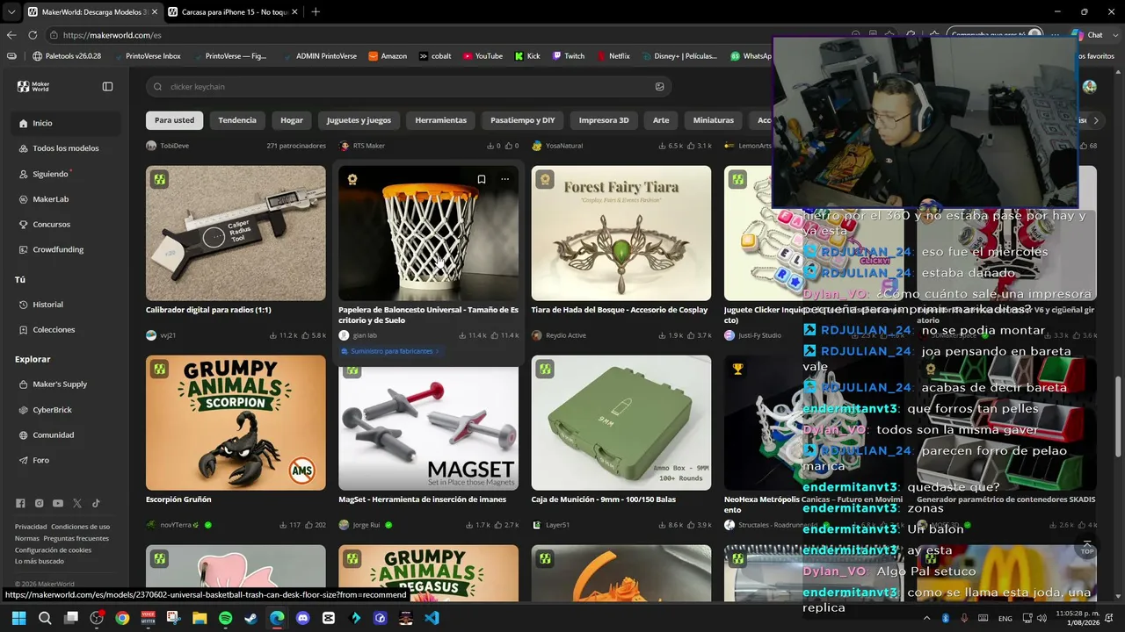1125x632 pixels.
Task: Open the Calibrador digital para radios thumbnail
Action: tap(236, 233)
